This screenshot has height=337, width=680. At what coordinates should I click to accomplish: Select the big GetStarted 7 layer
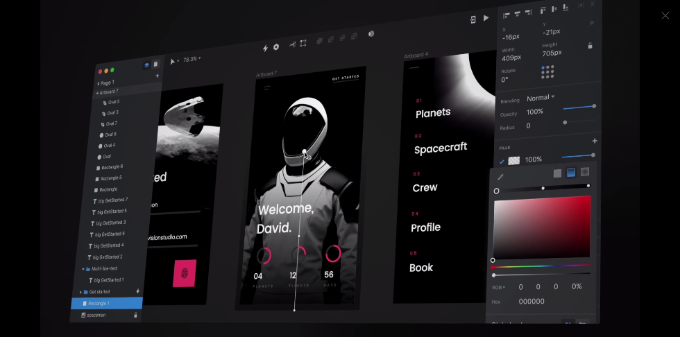click(110, 200)
